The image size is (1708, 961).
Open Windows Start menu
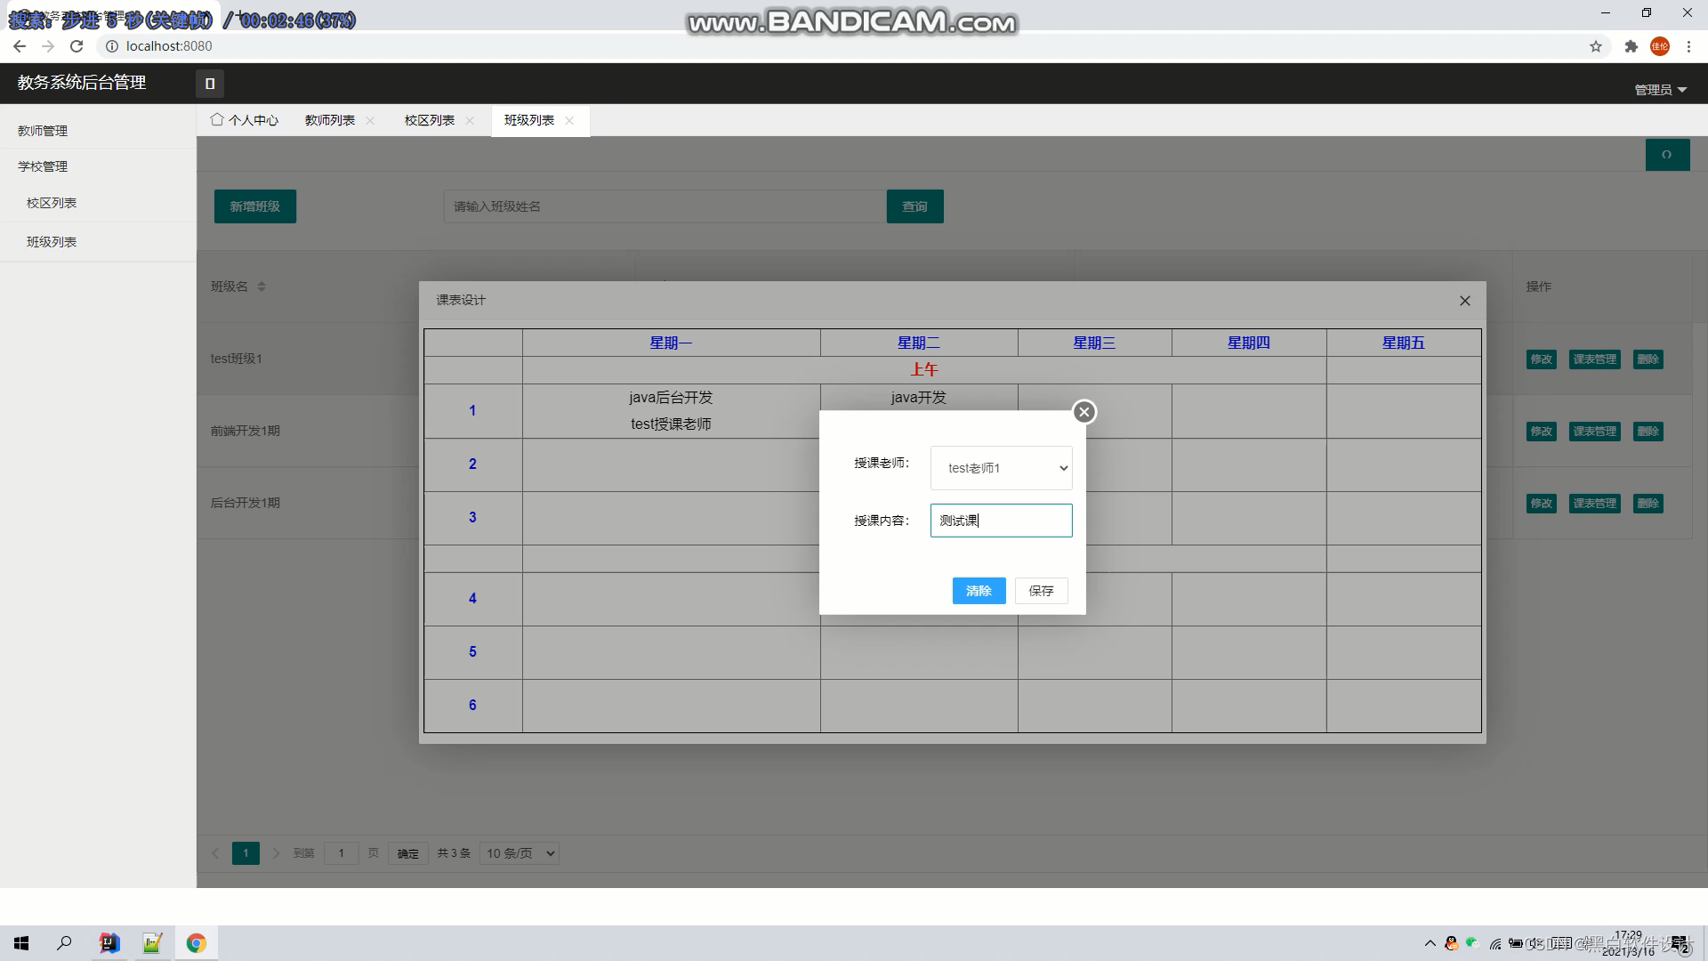click(x=21, y=943)
